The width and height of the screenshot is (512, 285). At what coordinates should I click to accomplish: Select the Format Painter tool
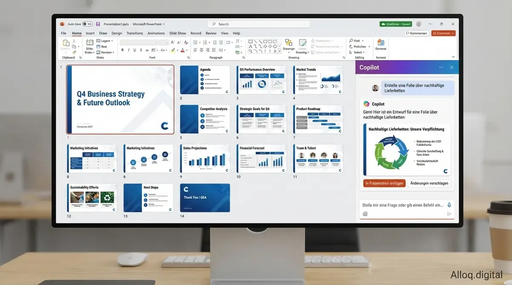74,52
